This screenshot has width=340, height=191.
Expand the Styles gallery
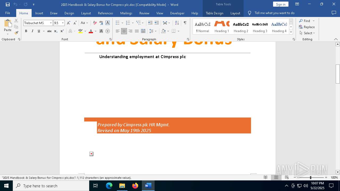click(x=291, y=32)
